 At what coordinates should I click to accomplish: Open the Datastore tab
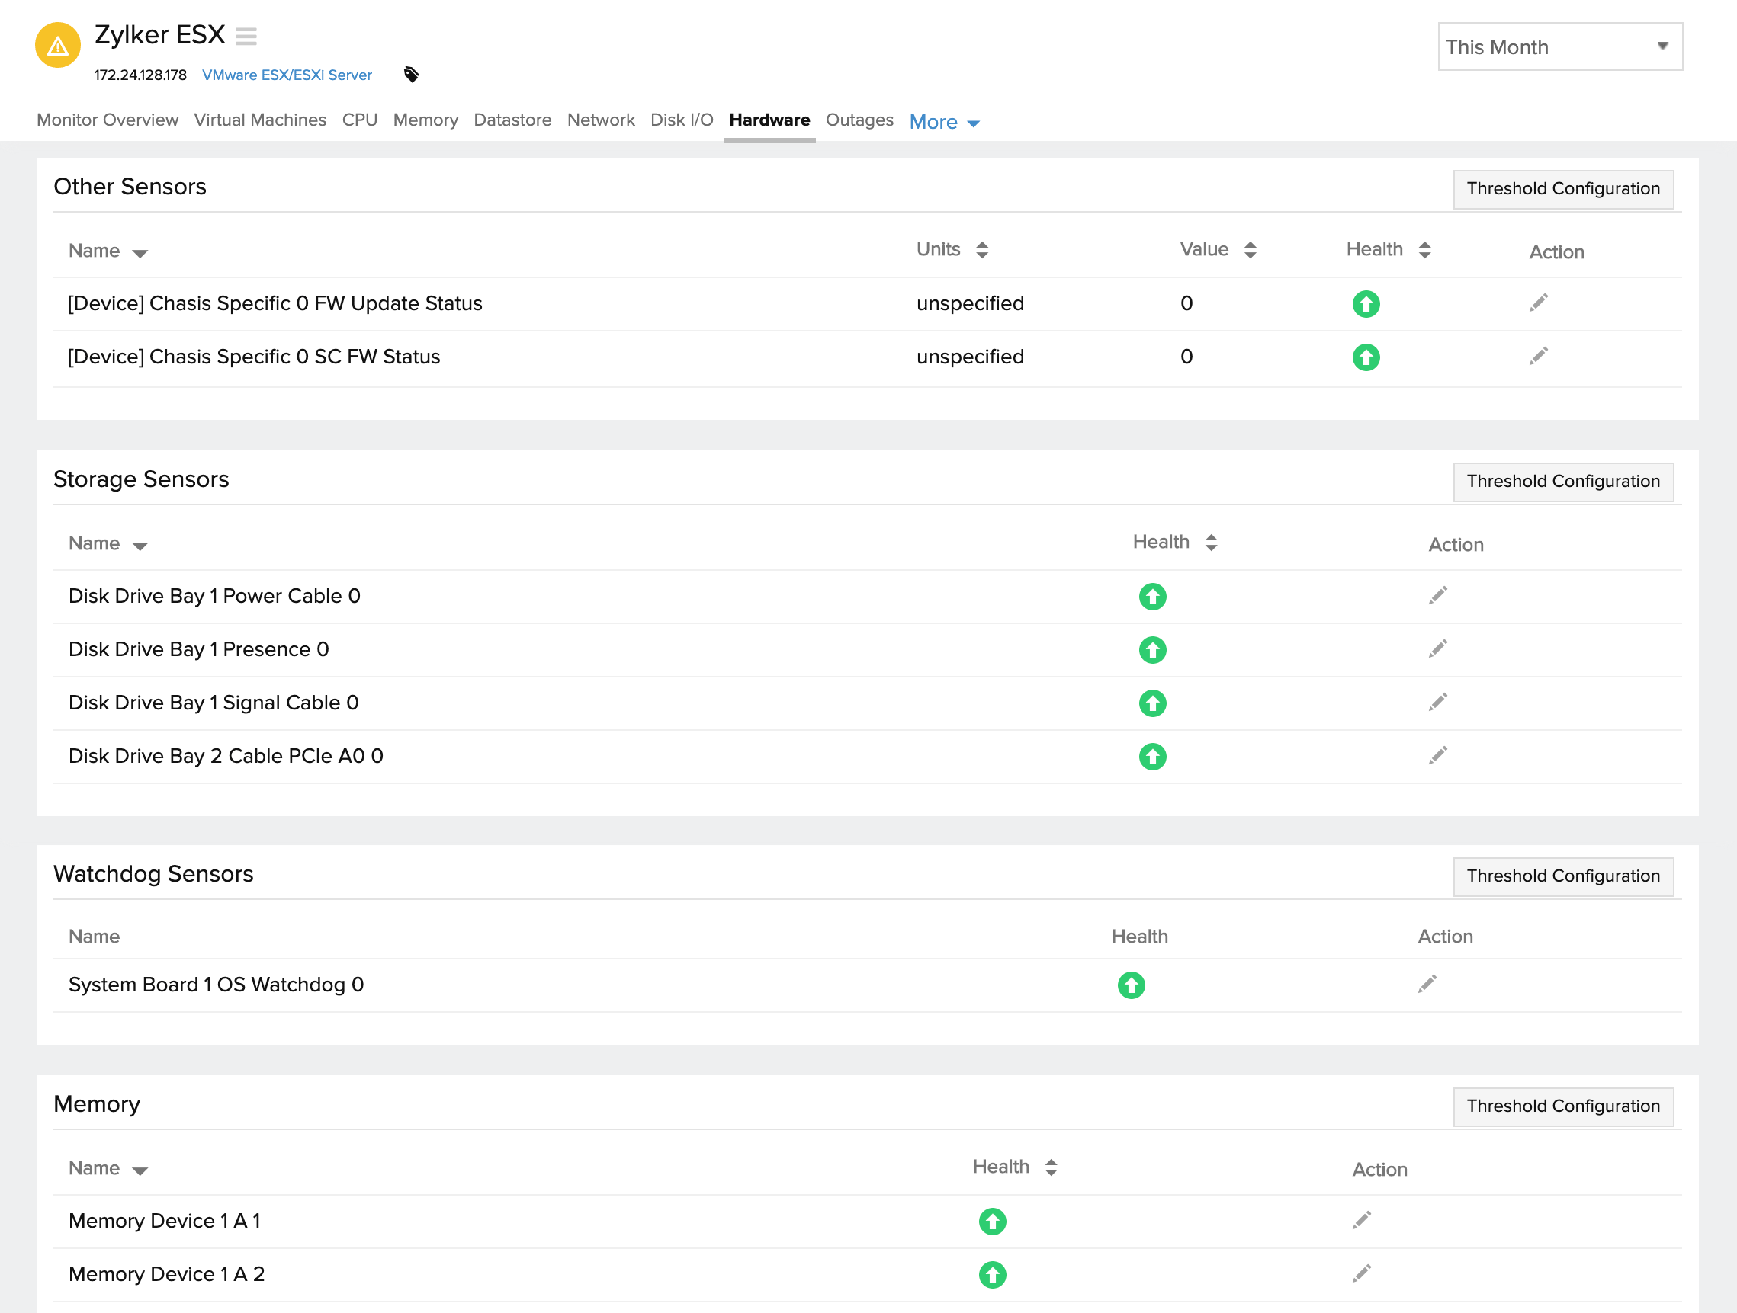(x=512, y=120)
